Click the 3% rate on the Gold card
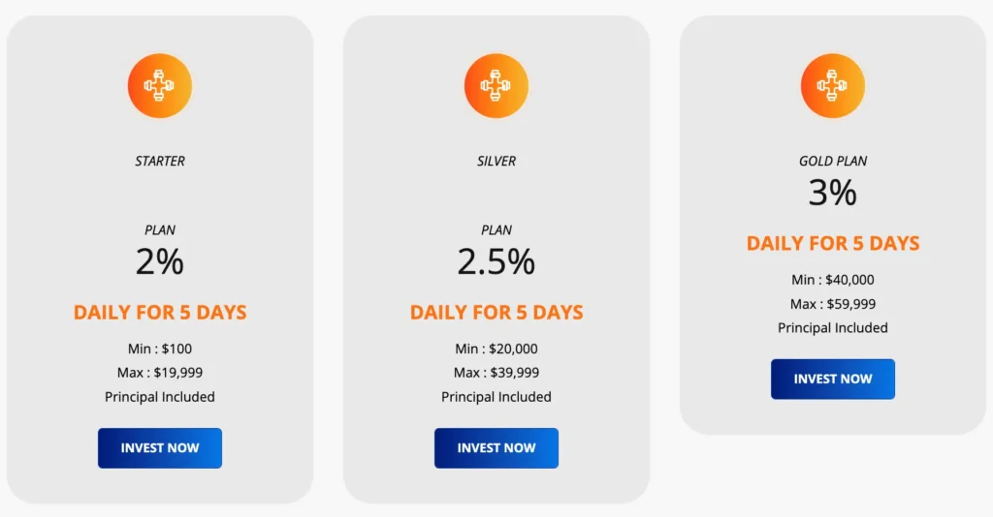The image size is (993, 517). click(833, 193)
